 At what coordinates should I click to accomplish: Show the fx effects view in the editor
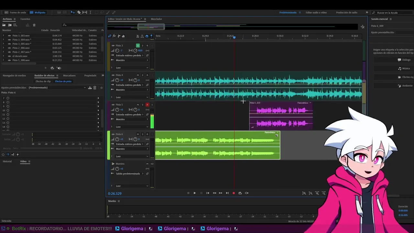coord(114,36)
